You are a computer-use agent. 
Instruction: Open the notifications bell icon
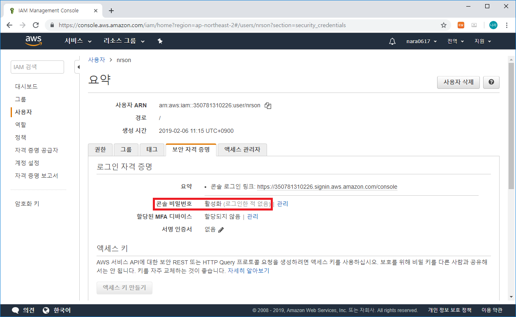tap(392, 41)
